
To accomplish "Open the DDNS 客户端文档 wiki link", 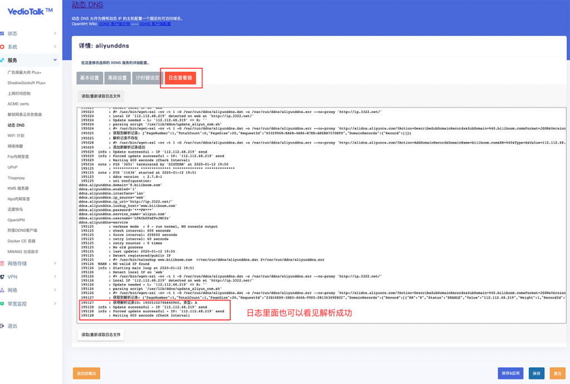I will pos(115,24).
